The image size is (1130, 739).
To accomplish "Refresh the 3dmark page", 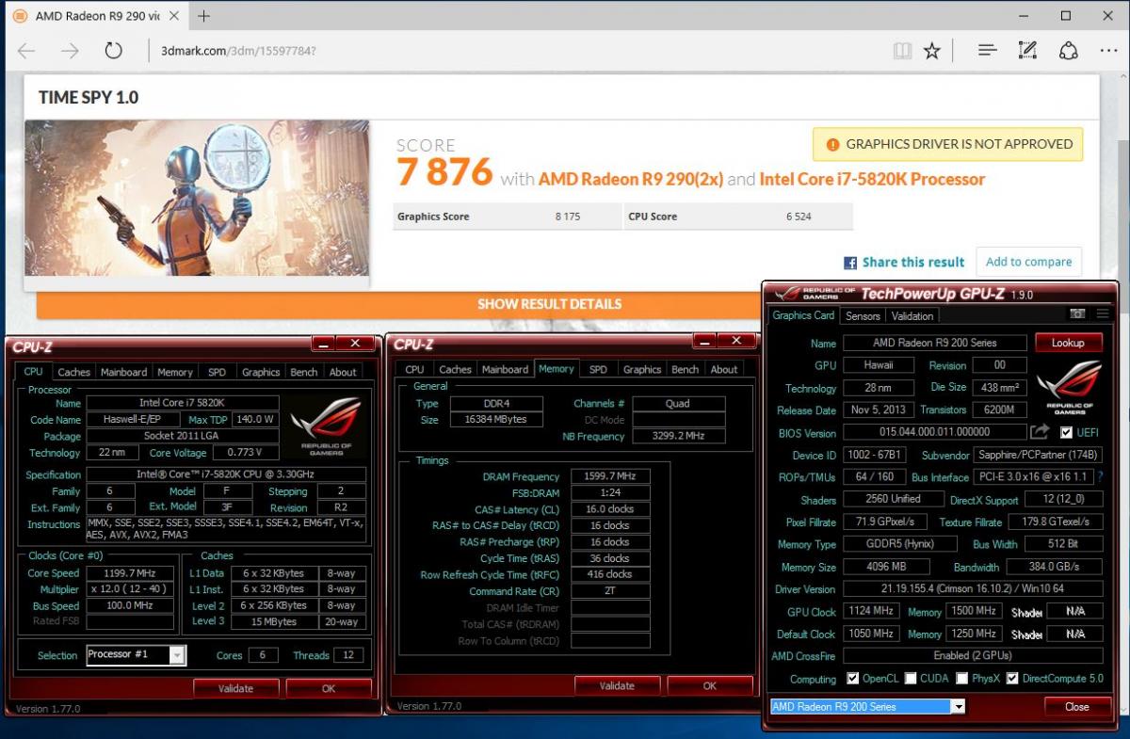I will [x=114, y=51].
